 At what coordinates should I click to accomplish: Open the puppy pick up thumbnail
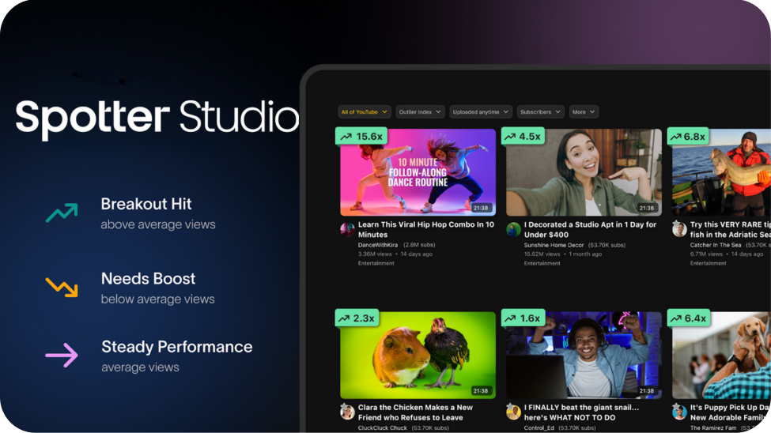[x=721, y=355]
